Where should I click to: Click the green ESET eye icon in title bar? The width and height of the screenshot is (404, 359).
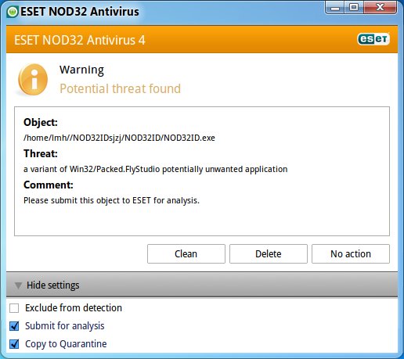pos(13,12)
